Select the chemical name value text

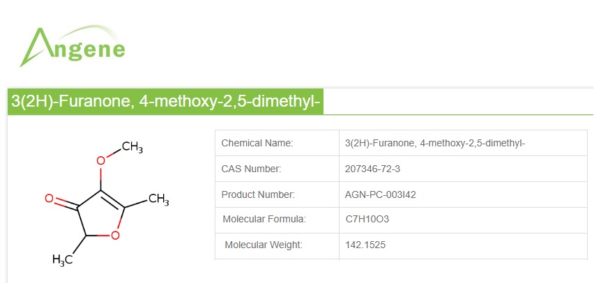434,143
